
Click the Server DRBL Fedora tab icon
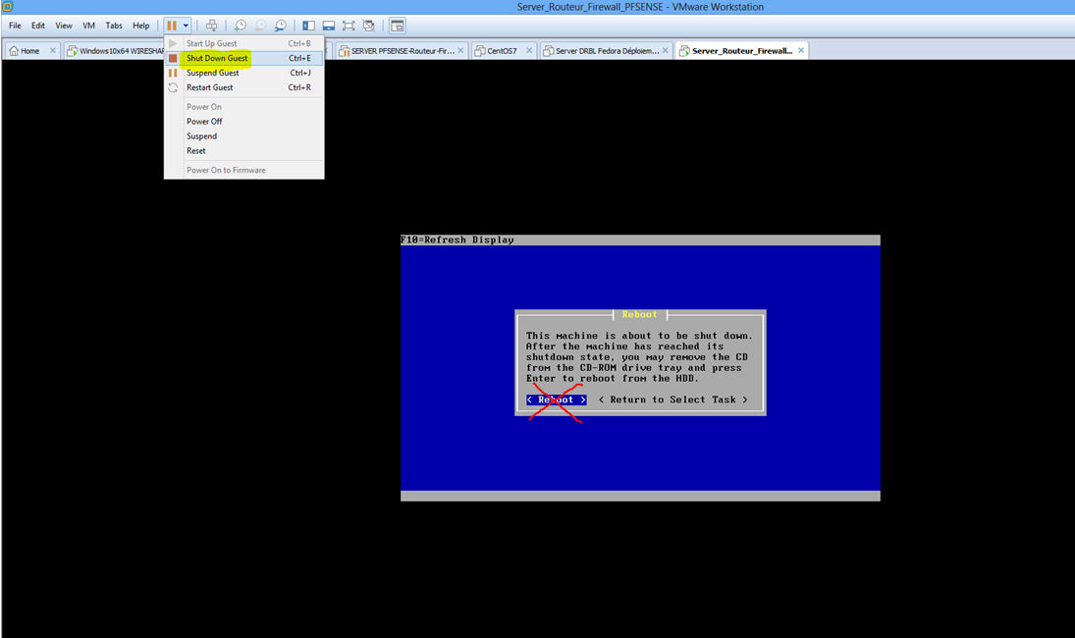tap(549, 51)
